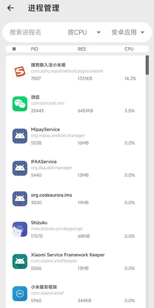Image resolution: width=154 pixels, height=308 pixels.
Task: Select the blue MI service framework icon
Action: point(20,294)
